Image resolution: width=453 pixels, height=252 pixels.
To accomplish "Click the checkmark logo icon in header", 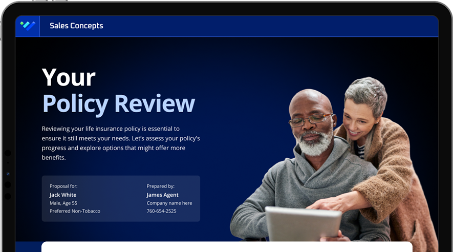I will tap(28, 26).
